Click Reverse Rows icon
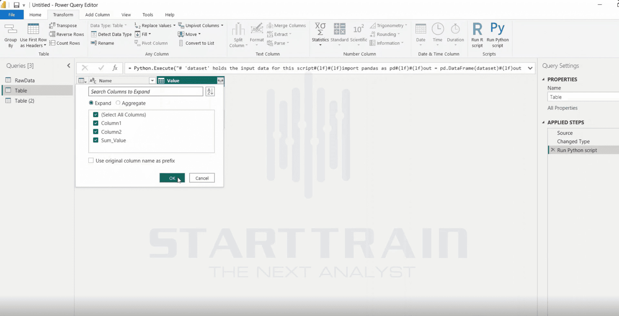This screenshot has height=316, width=619. [52, 34]
